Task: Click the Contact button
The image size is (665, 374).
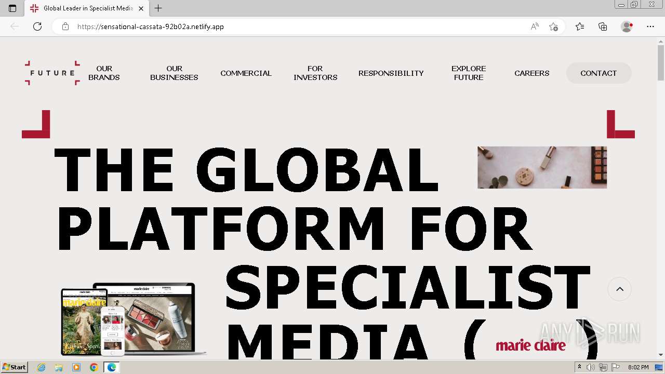Action: click(598, 73)
